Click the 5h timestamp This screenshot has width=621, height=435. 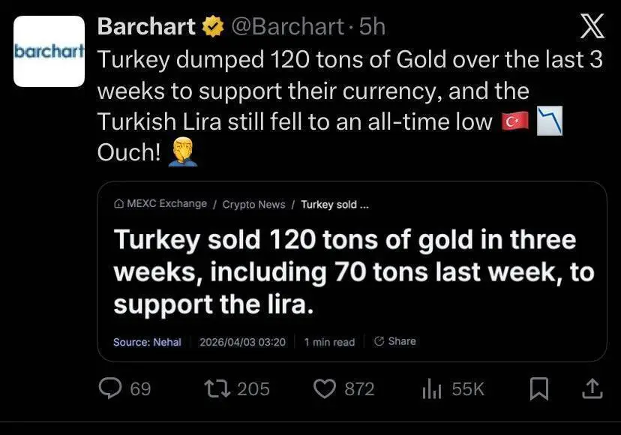(x=372, y=28)
